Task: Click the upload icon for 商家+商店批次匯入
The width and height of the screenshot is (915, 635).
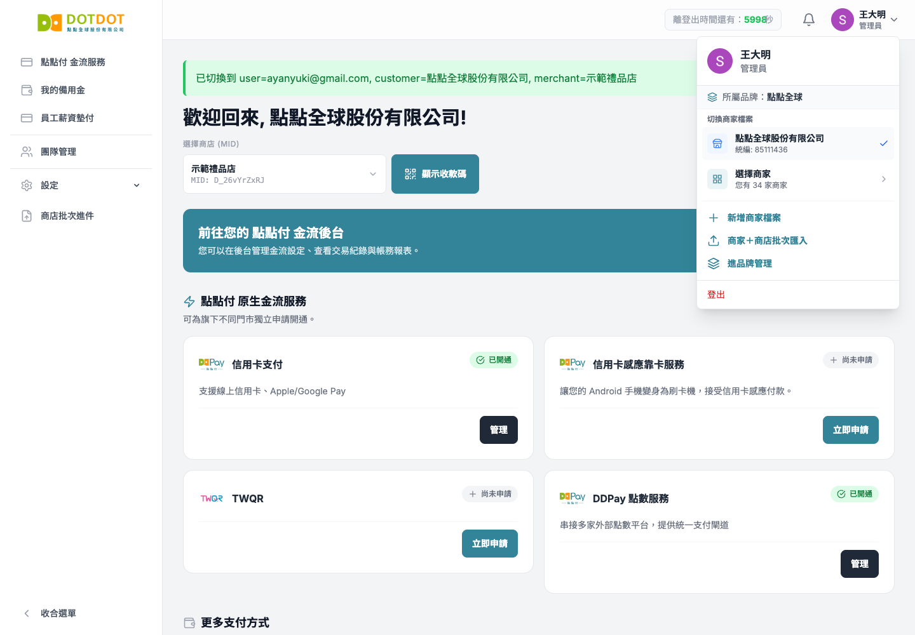Action: [x=714, y=241]
